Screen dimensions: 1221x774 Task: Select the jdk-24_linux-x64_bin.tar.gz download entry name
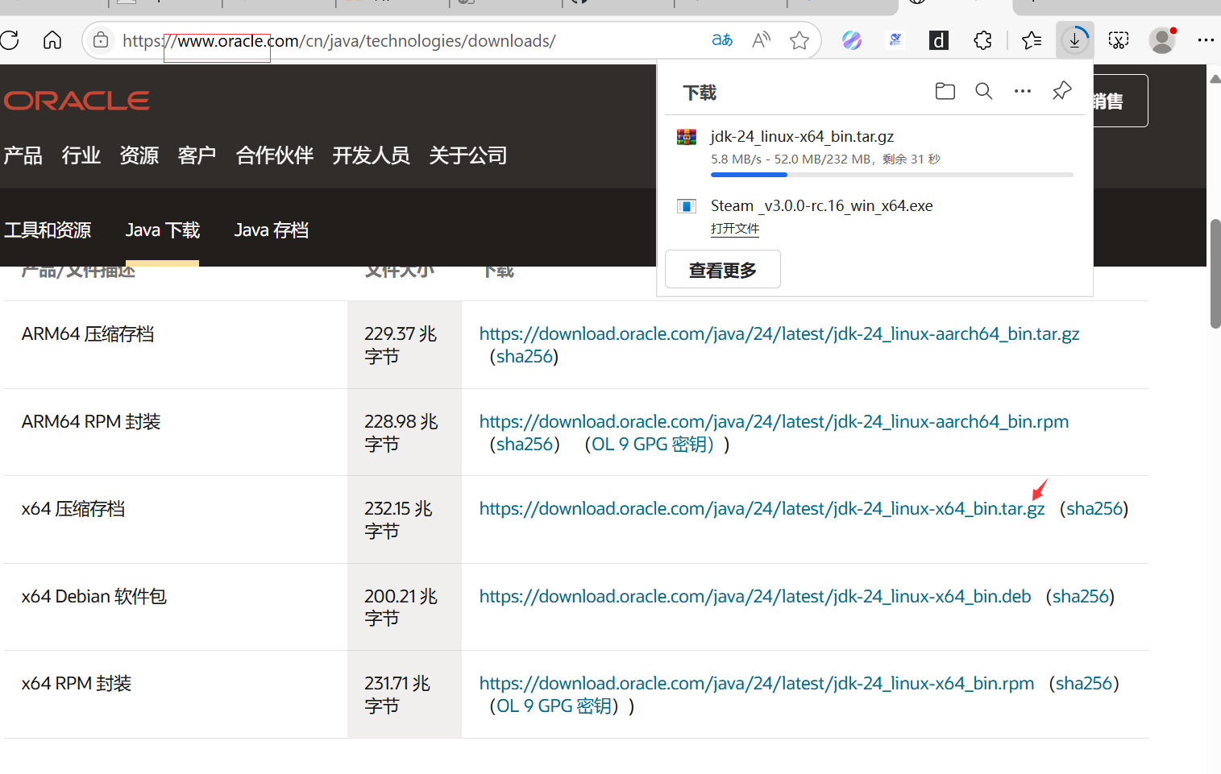[802, 137]
